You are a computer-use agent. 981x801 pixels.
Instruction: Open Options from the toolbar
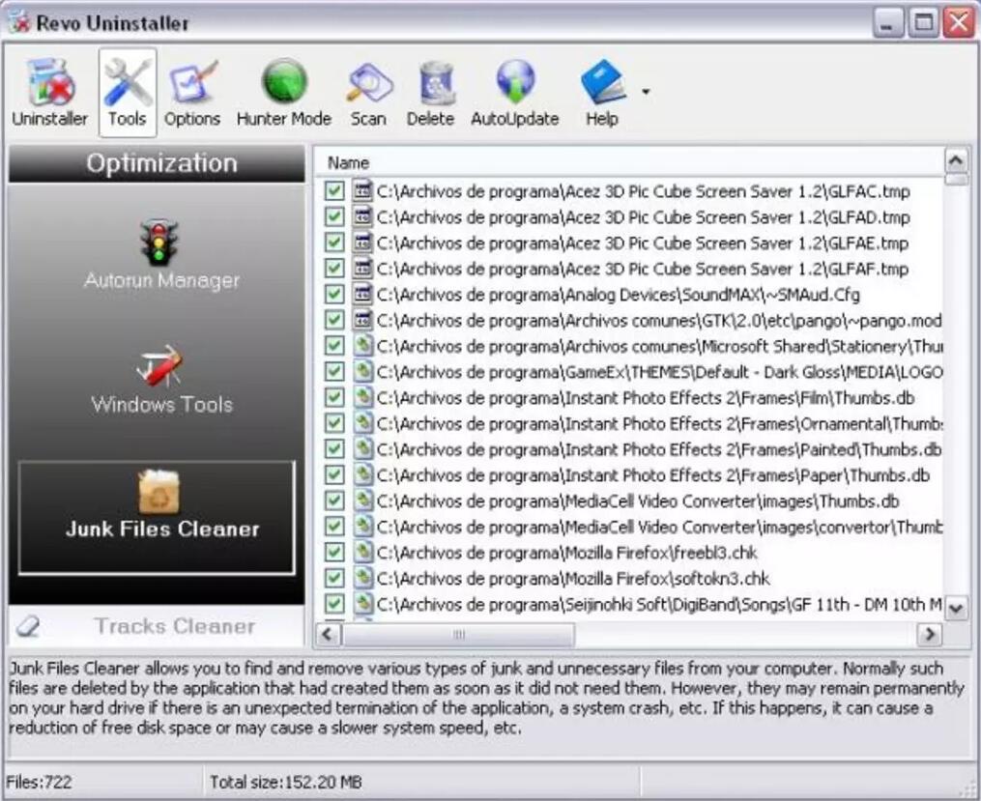click(x=192, y=93)
